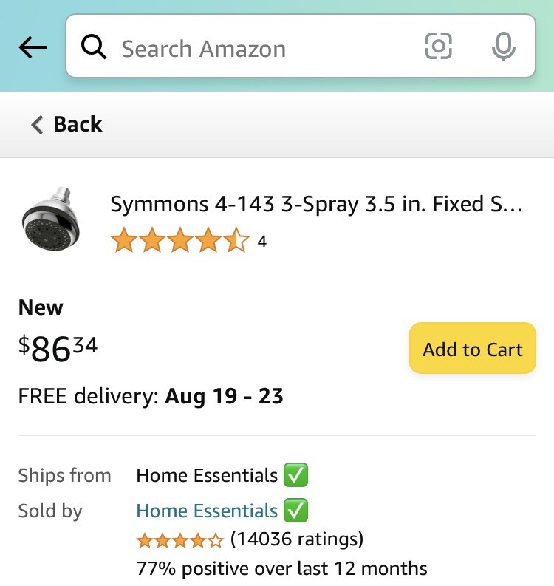Go back using the Back label
The image size is (554, 586).
point(78,124)
